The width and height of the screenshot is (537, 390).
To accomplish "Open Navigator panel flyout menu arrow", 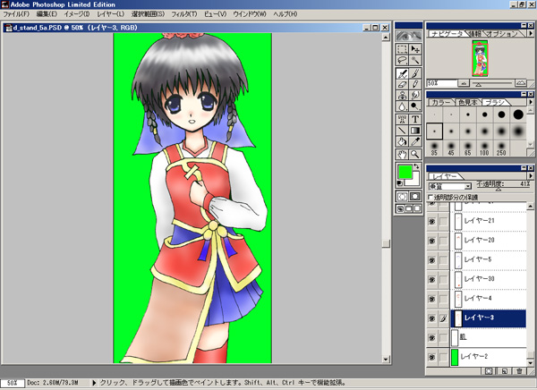I will [530, 33].
